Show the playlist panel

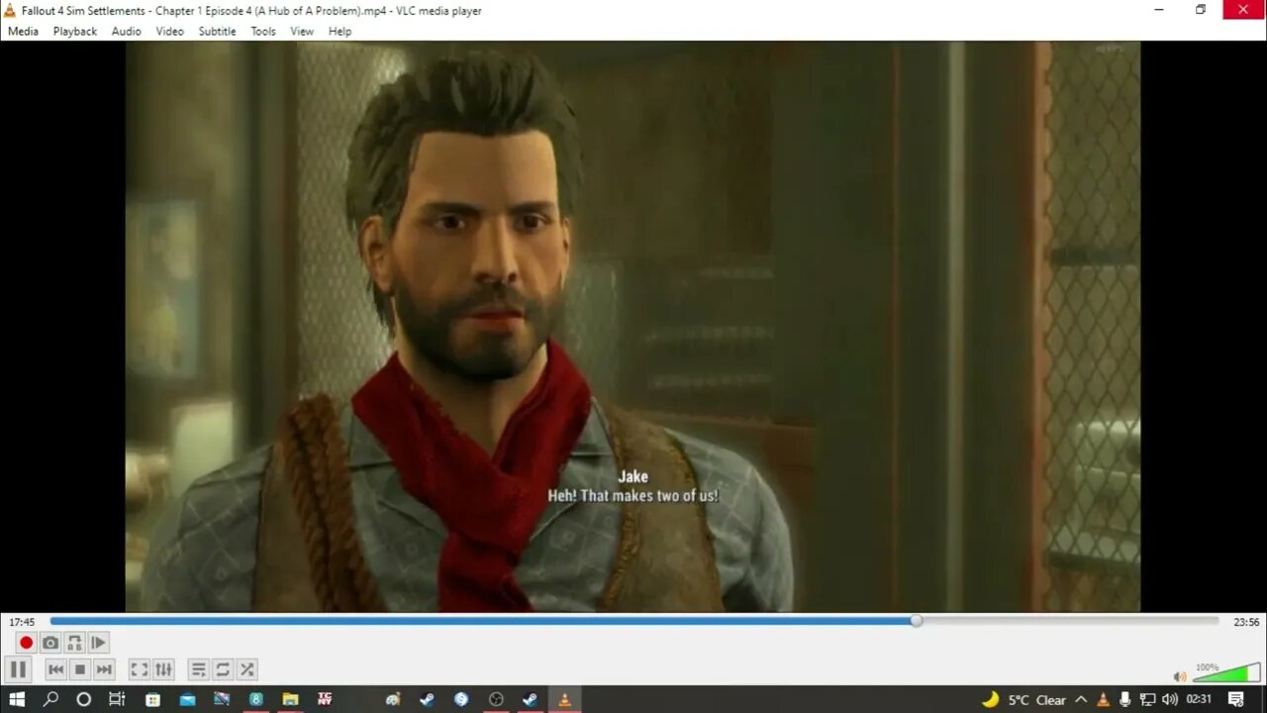coord(199,670)
